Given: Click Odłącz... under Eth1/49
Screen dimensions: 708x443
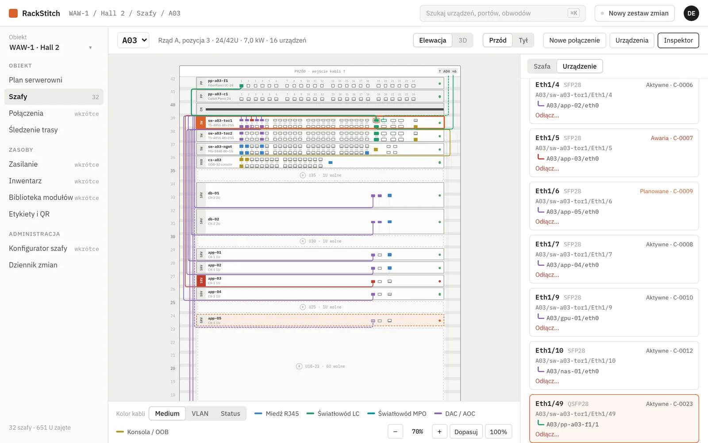Looking at the screenshot, I should pos(547,434).
